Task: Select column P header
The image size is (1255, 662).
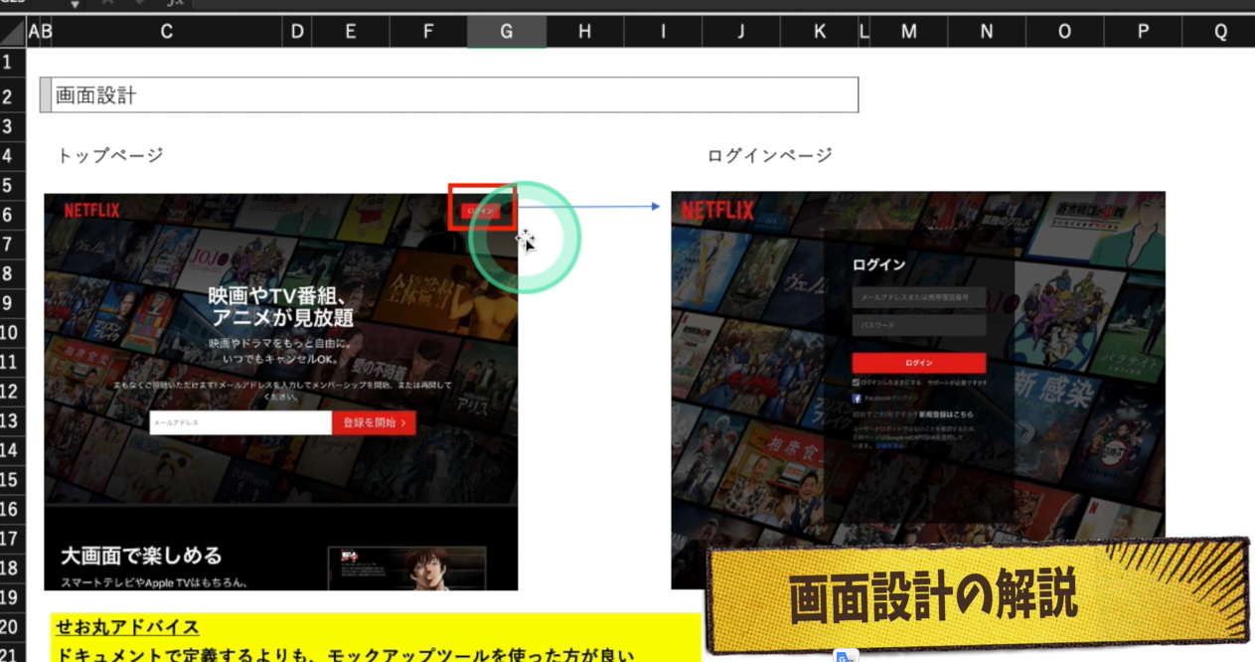Action: [x=1143, y=33]
